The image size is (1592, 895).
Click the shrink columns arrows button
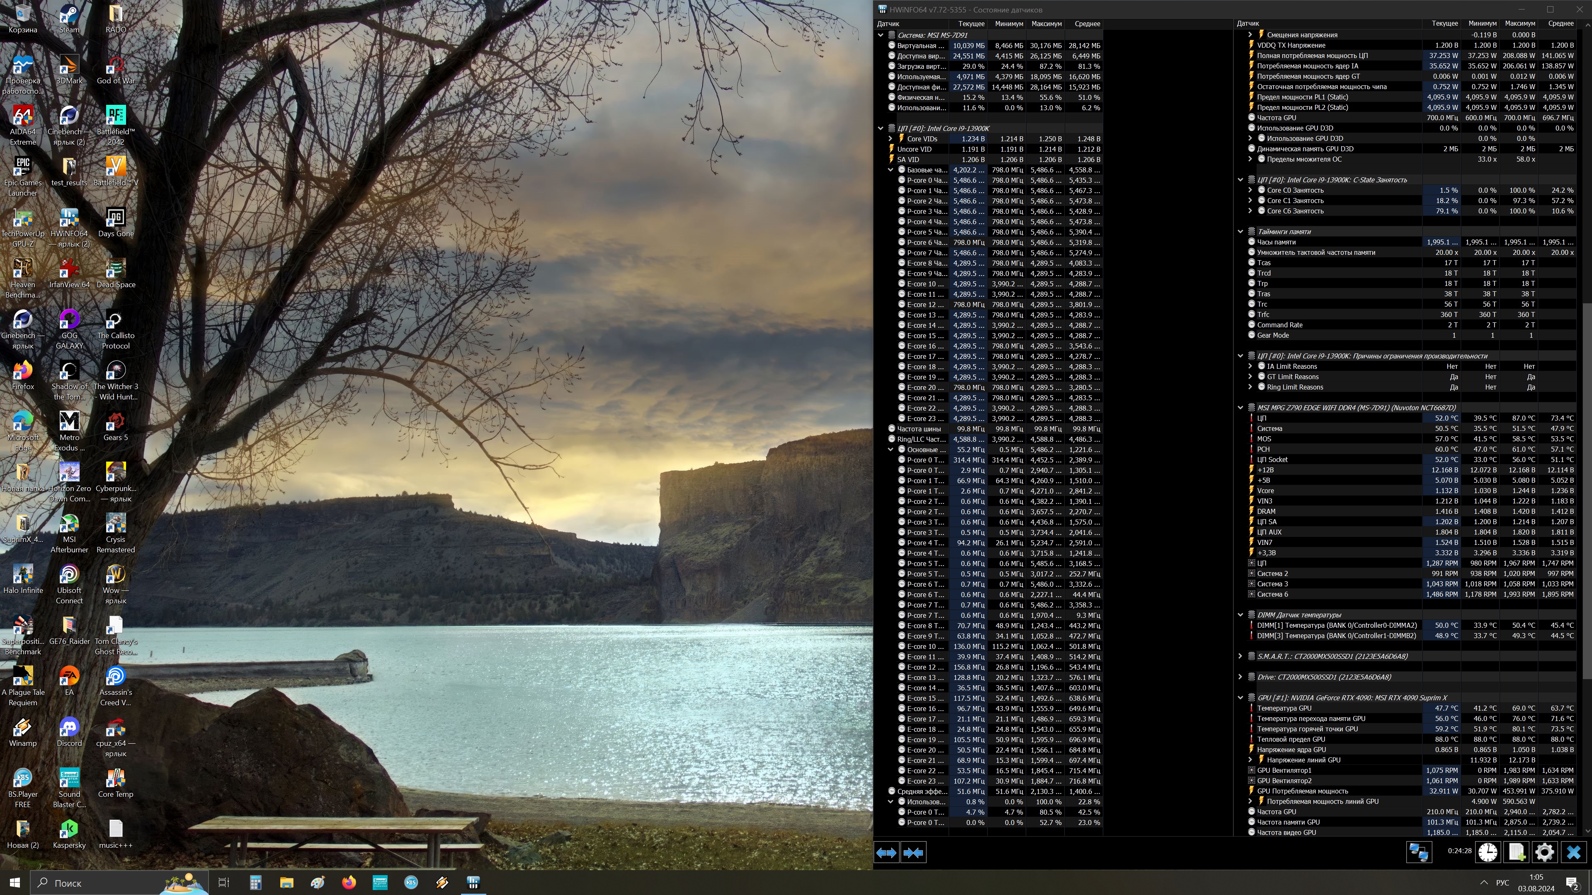(x=913, y=852)
